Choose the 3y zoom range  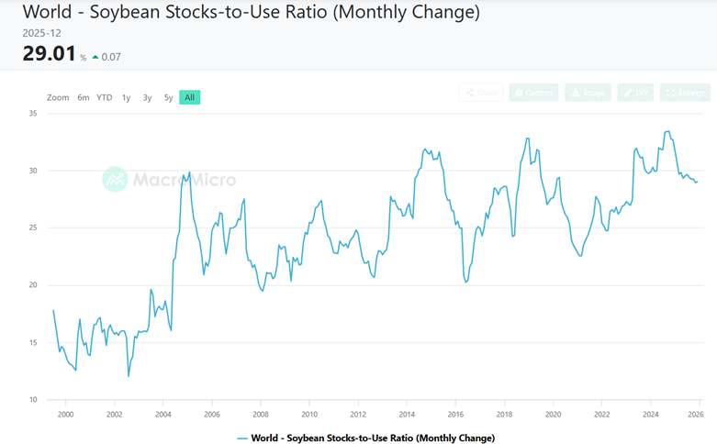pos(147,97)
